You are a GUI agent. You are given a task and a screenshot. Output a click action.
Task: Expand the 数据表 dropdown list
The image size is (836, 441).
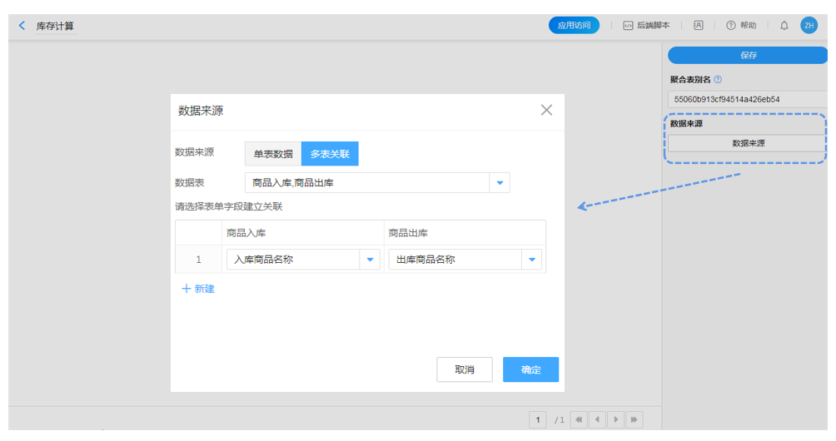(x=500, y=183)
